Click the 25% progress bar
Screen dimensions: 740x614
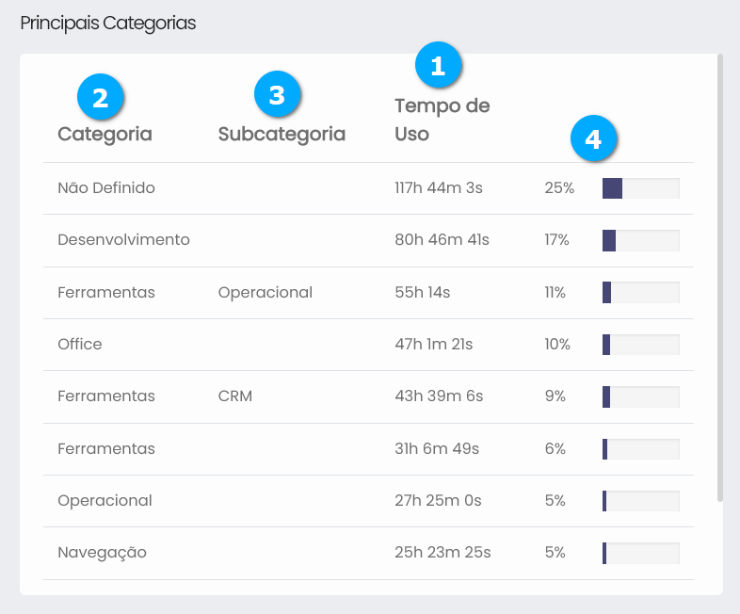click(x=640, y=188)
